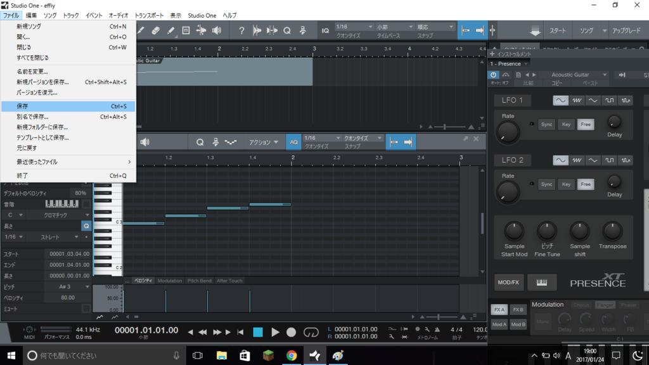Choose 保存 from the File menu
The image size is (649, 365).
click(68, 106)
